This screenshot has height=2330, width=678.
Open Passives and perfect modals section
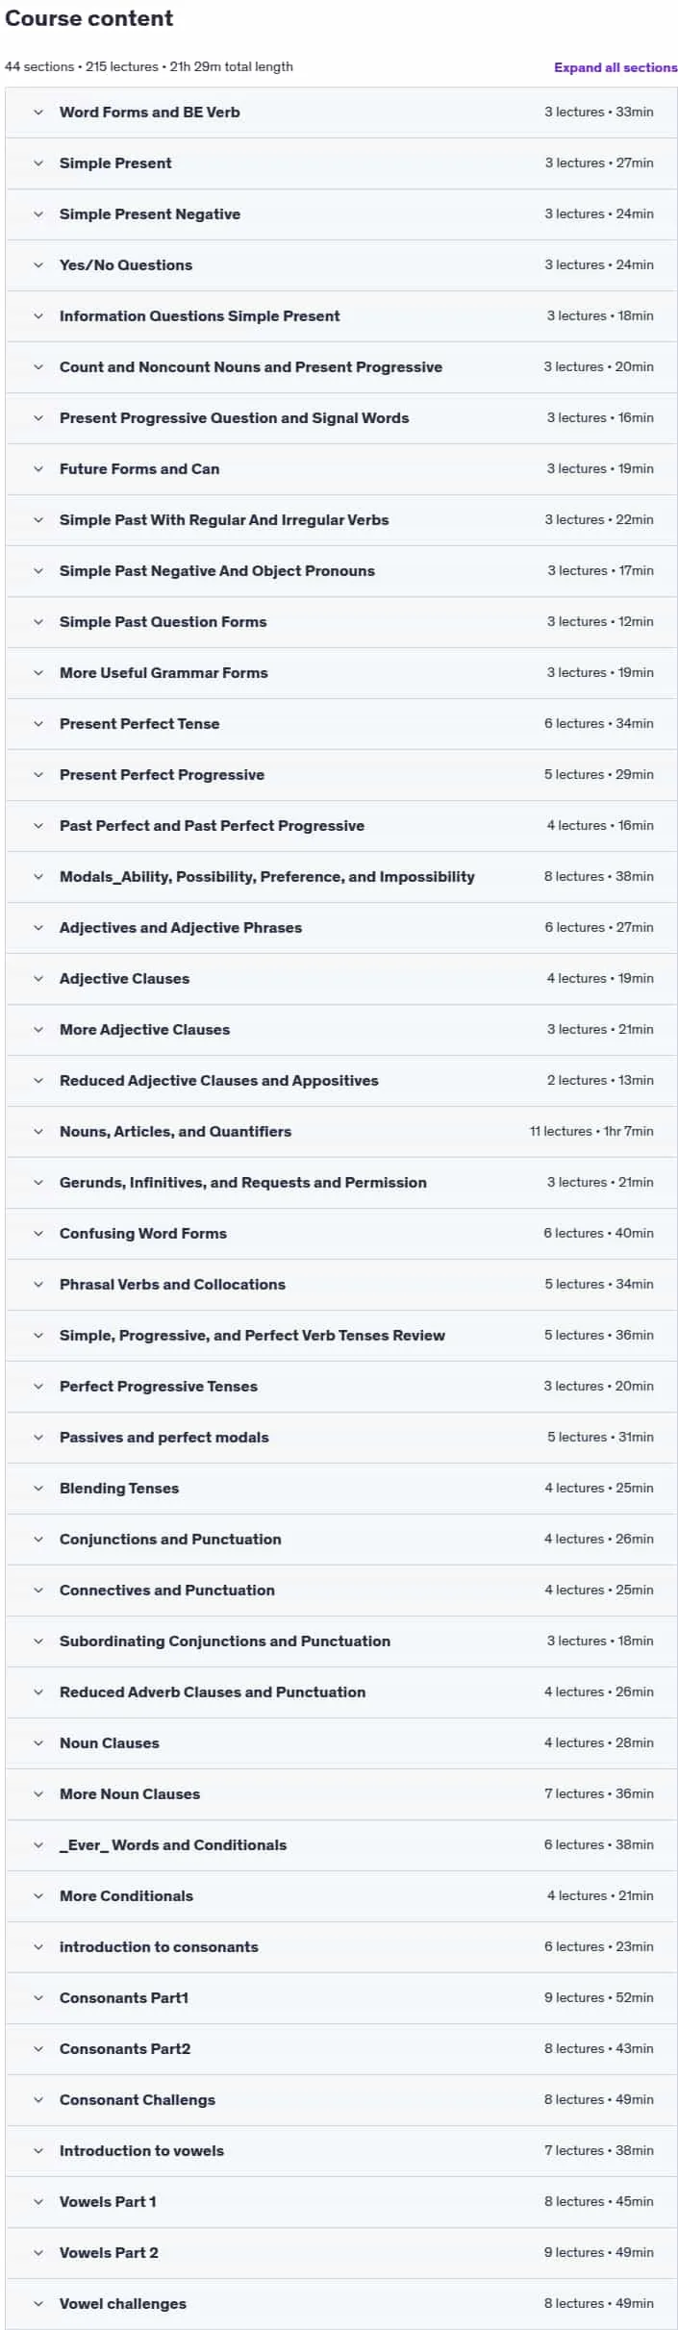tap(341, 1438)
